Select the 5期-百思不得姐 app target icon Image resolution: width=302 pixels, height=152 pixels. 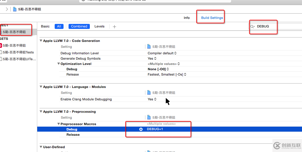(1, 45)
